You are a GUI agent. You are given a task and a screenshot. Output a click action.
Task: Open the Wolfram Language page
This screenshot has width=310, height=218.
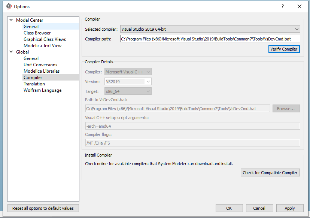[43, 90]
